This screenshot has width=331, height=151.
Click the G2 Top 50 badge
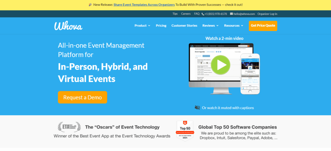185,131
